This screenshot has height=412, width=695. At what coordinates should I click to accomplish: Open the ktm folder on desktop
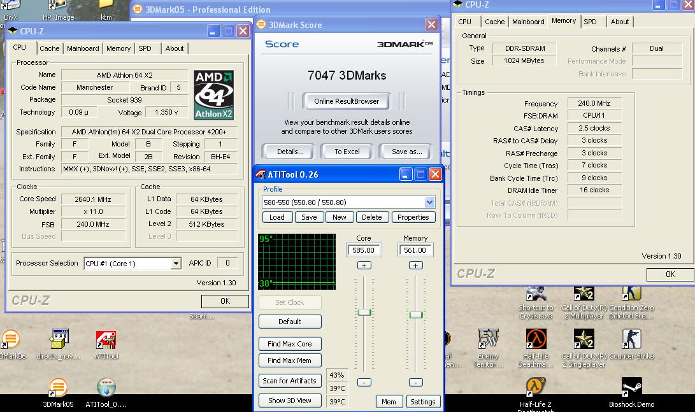[106, 10]
